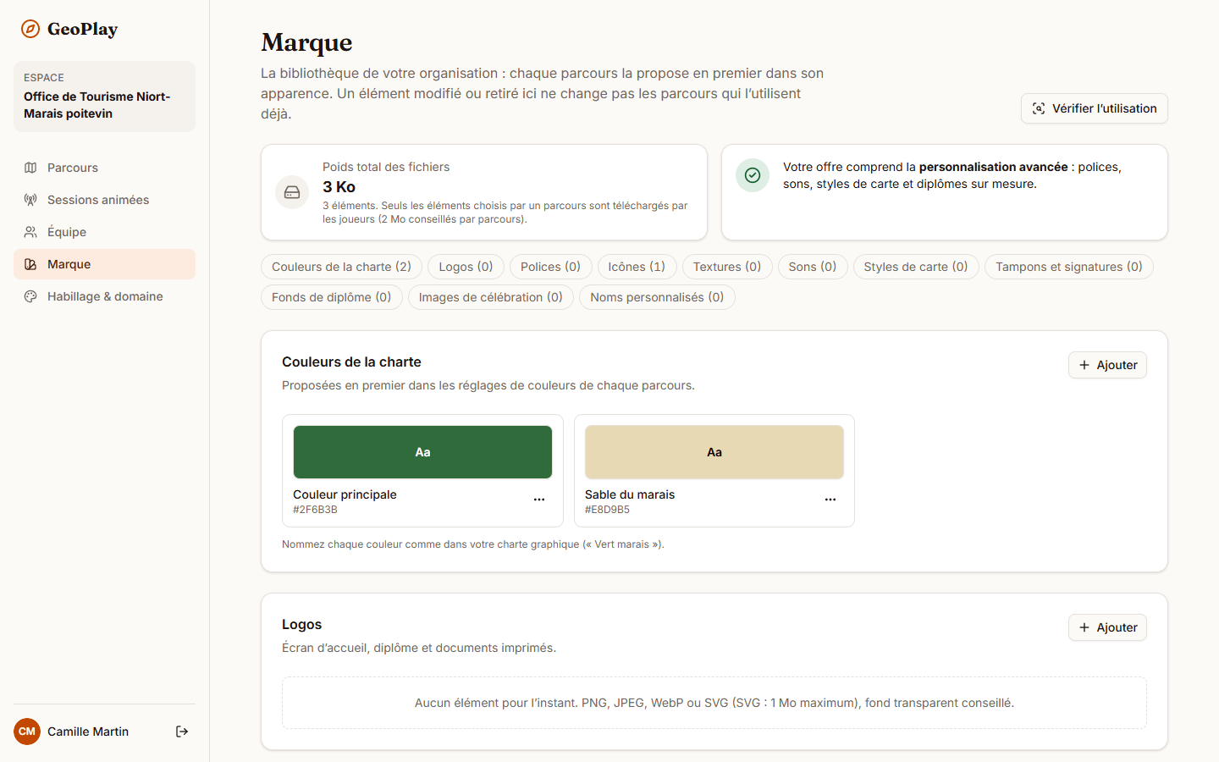Select the Sons (0) chip

(x=813, y=267)
